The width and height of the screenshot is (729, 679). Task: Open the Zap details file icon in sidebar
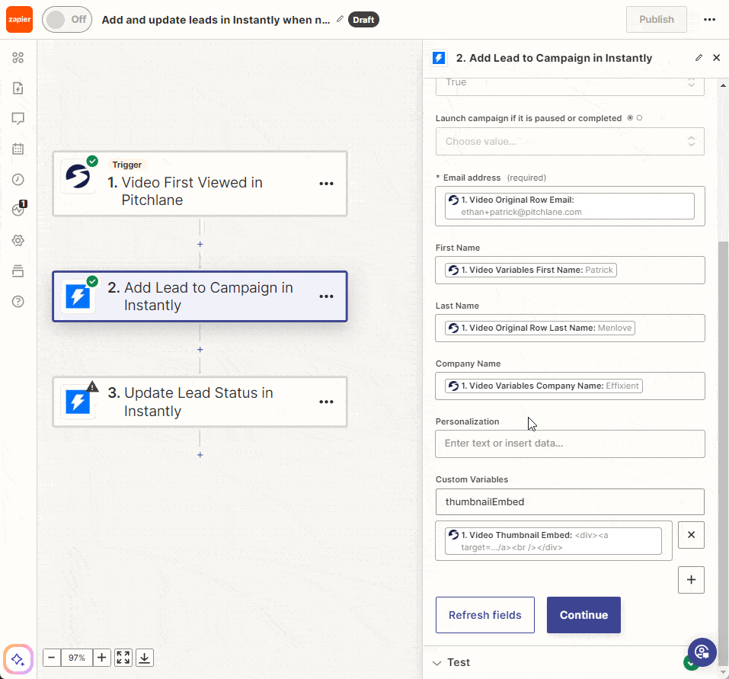click(18, 88)
